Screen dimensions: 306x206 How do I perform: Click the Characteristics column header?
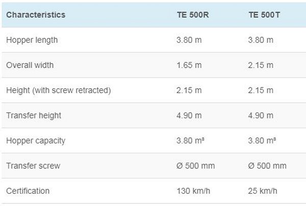[36, 15]
